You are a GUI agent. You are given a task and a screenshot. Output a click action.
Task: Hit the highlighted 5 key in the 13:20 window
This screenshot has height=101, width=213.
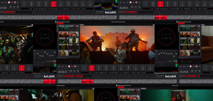(x=54, y=4)
